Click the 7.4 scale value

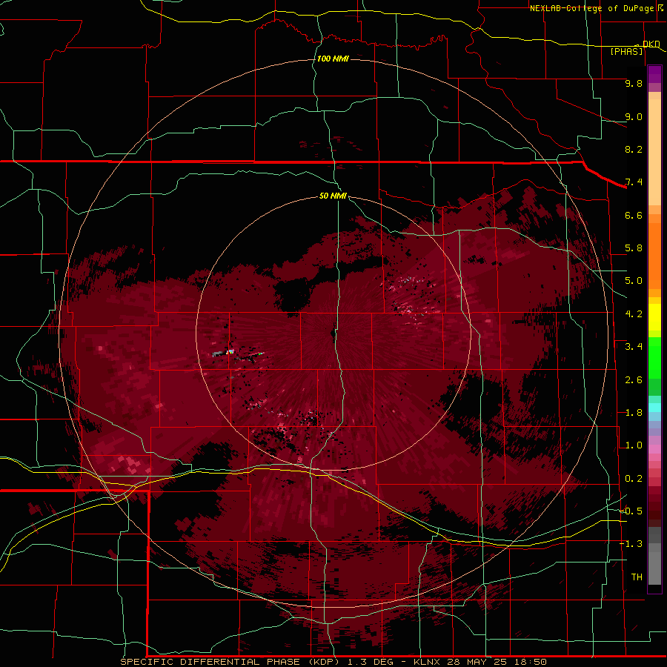(634, 182)
